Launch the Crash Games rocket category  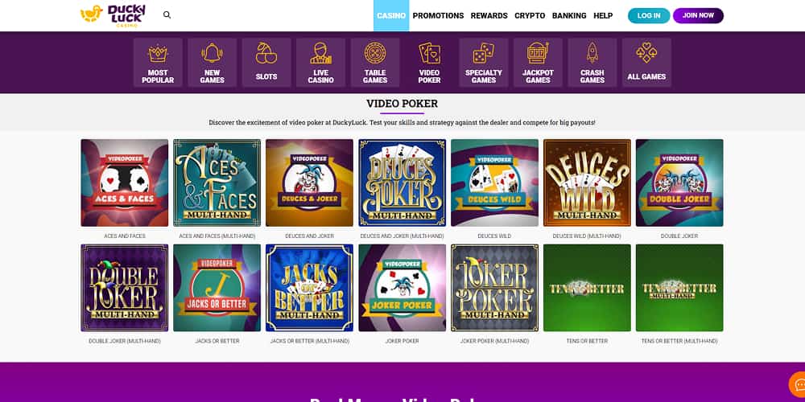pos(592,63)
